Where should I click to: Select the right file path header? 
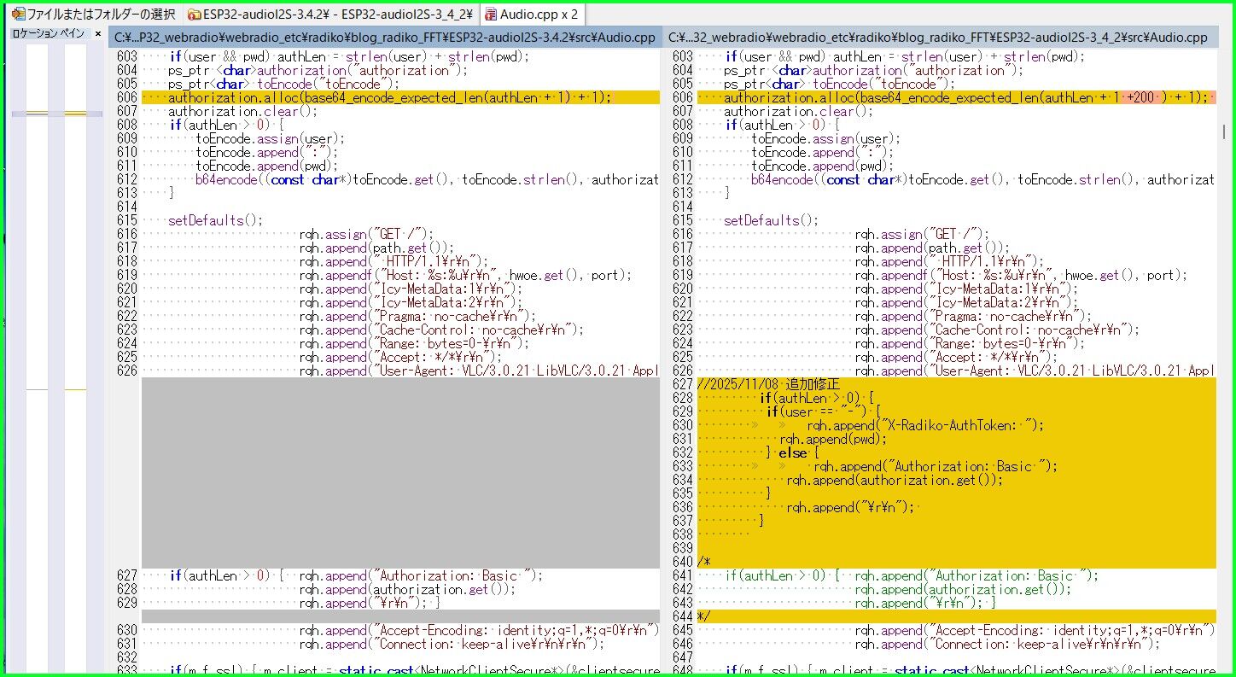(x=939, y=37)
